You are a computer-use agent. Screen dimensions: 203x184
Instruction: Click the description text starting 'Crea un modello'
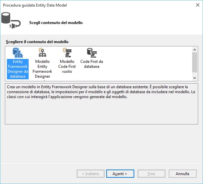pos(101,92)
